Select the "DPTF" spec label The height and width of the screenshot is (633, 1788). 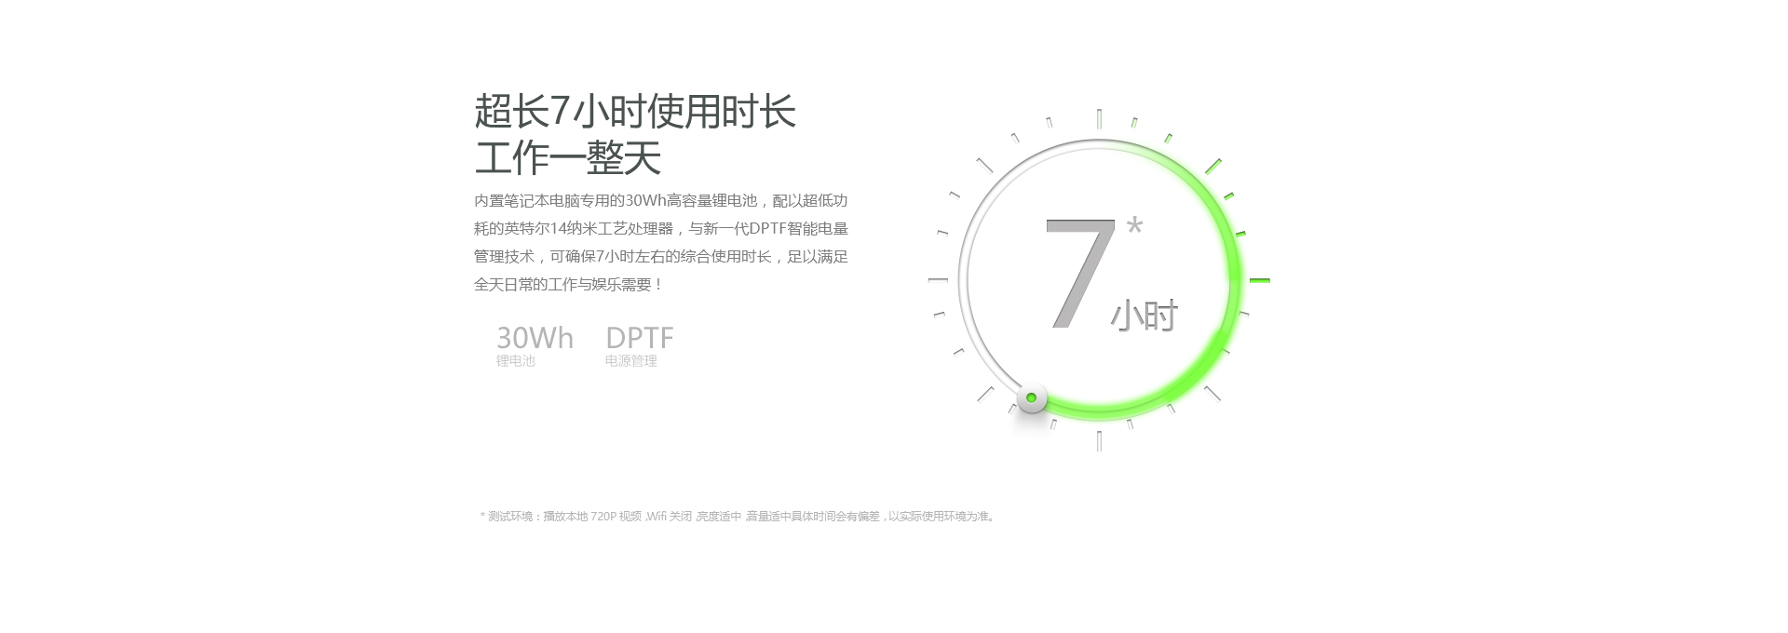point(639,337)
